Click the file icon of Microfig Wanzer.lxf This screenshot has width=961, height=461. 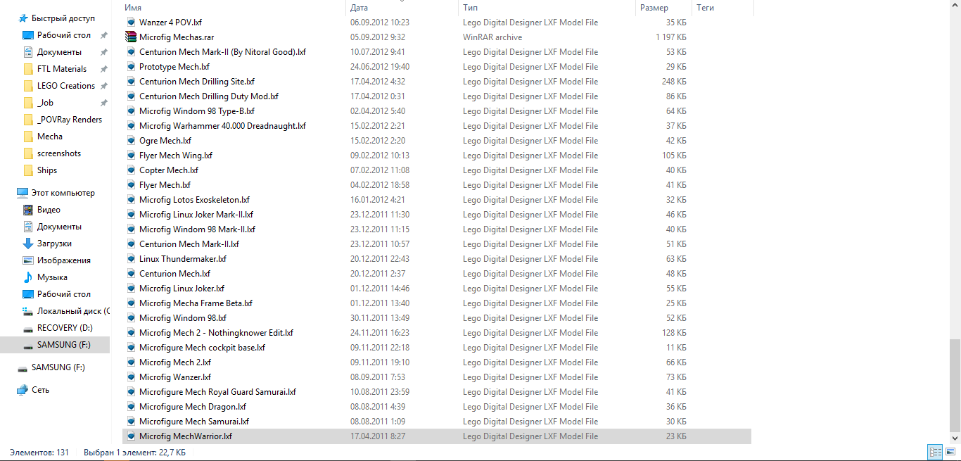[x=131, y=377]
